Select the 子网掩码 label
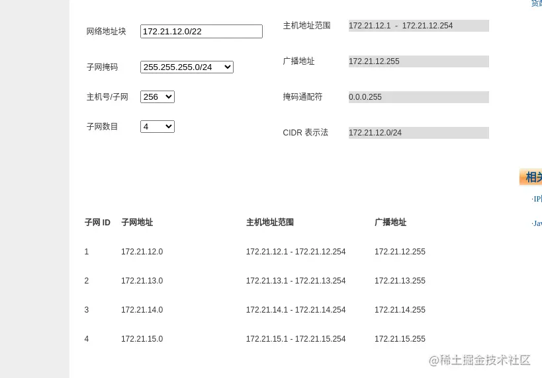 (102, 67)
